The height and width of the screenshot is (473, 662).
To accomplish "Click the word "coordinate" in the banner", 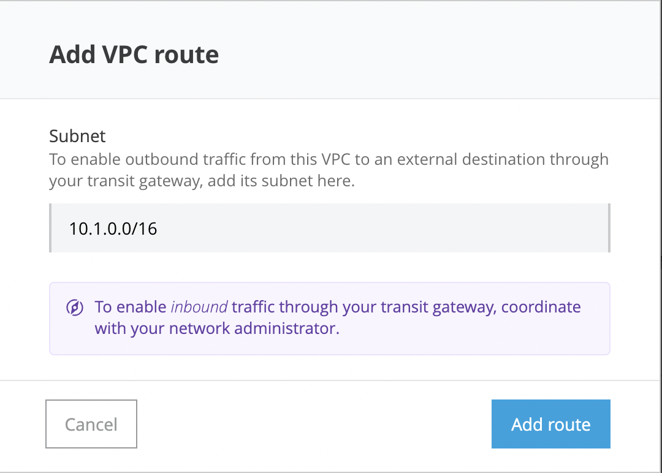I will (x=541, y=306).
